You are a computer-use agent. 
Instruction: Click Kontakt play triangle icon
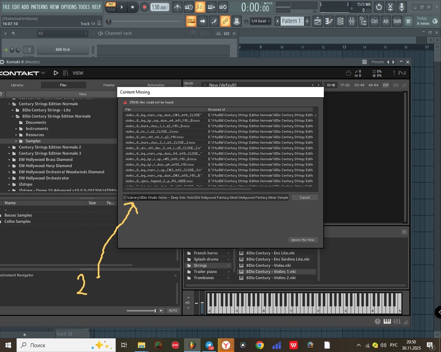click(56, 73)
